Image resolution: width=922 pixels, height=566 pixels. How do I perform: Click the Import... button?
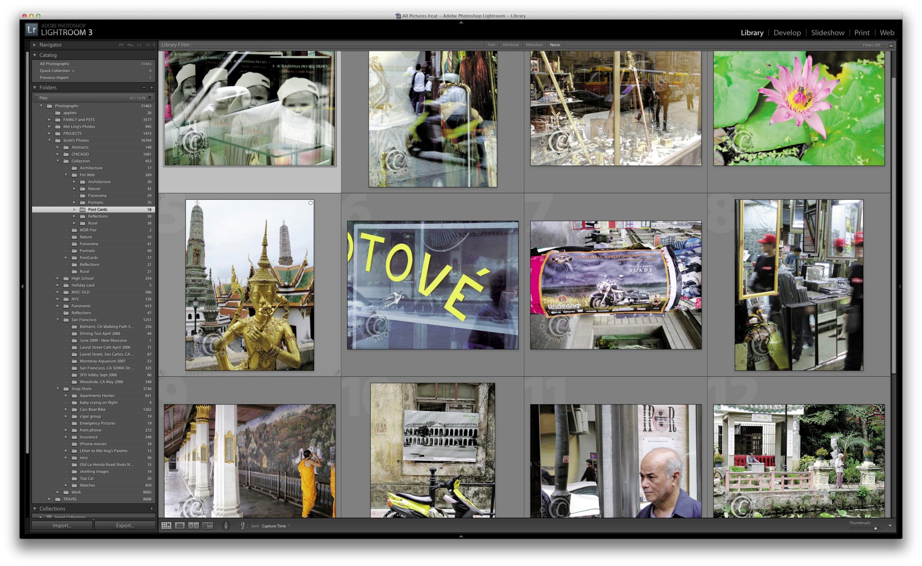point(62,526)
